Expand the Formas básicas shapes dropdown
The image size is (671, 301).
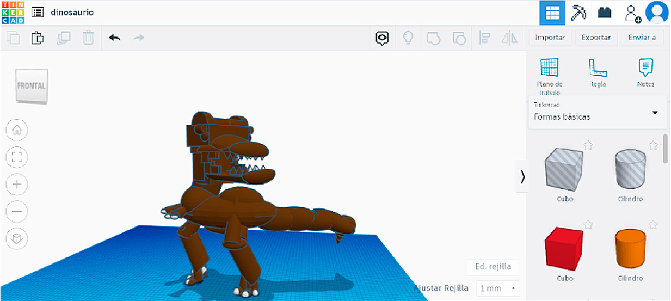655,113
